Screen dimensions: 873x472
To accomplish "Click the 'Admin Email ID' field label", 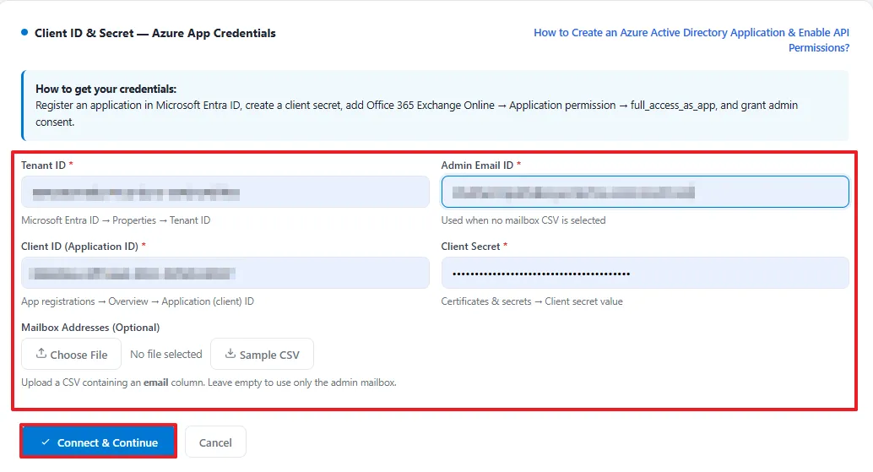I will pos(477,165).
